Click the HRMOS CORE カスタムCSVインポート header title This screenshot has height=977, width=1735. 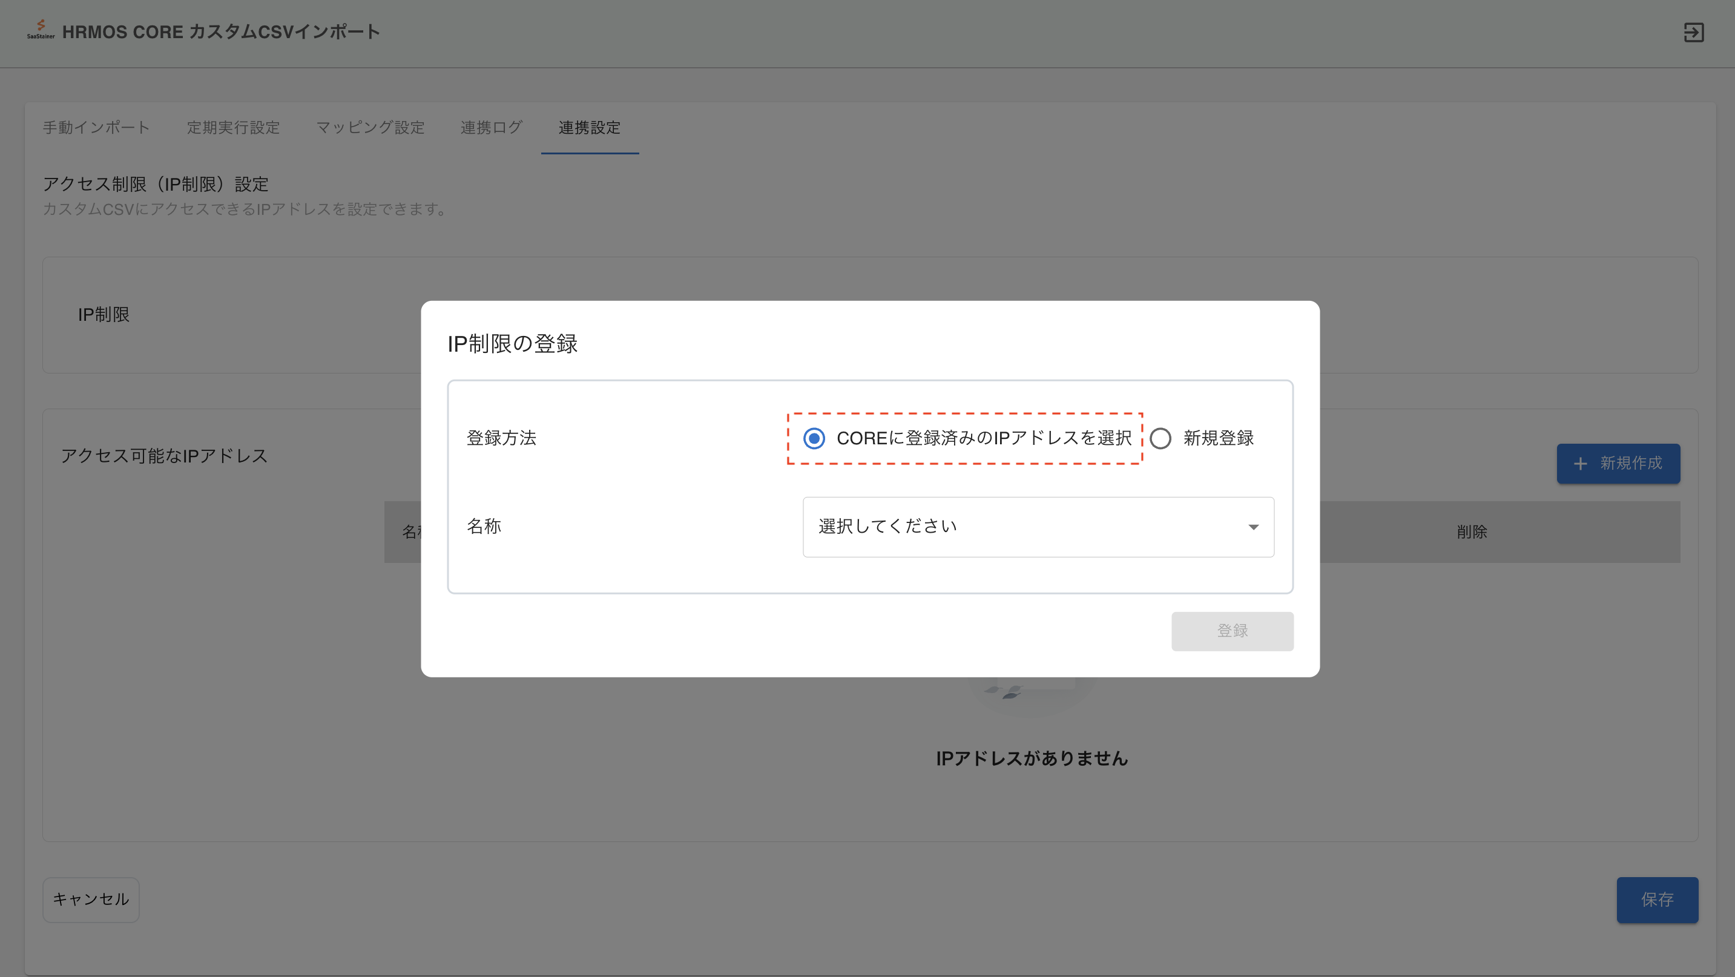[221, 31]
